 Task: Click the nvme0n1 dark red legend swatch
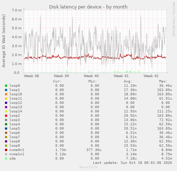coord(6,150)
